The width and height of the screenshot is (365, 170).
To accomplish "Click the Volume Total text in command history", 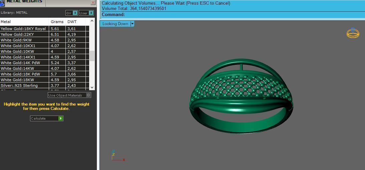I will (x=134, y=9).
